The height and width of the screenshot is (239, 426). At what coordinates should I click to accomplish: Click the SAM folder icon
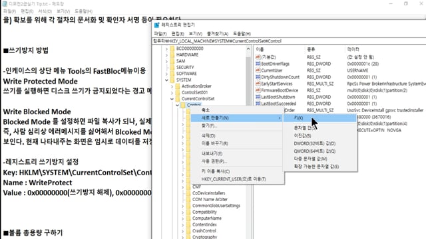point(172,61)
